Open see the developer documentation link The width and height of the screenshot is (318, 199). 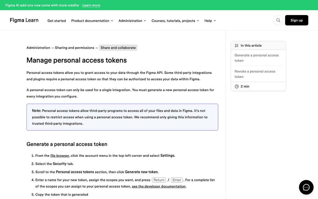tap(159, 186)
